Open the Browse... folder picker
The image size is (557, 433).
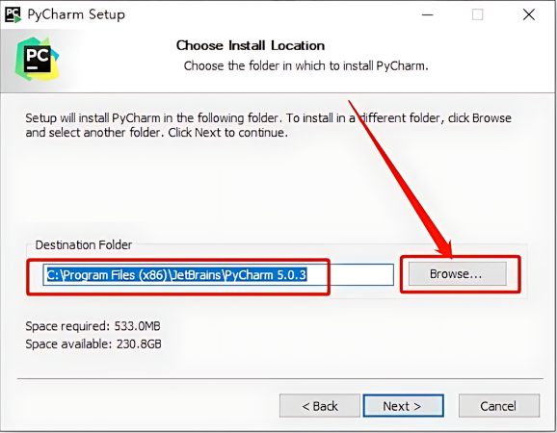pos(458,274)
